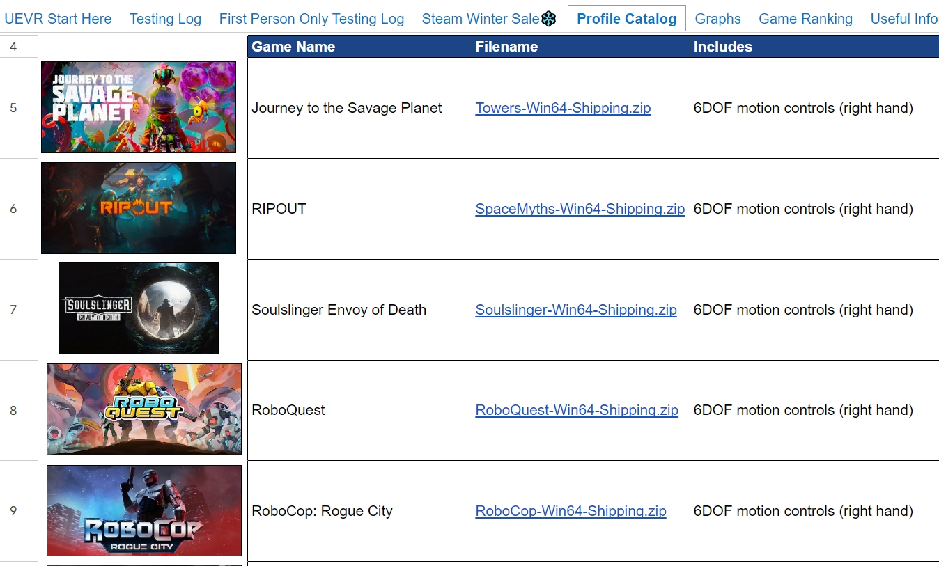
Task: Open RoboQuest-Win64-Shipping.zip link
Action: point(577,410)
